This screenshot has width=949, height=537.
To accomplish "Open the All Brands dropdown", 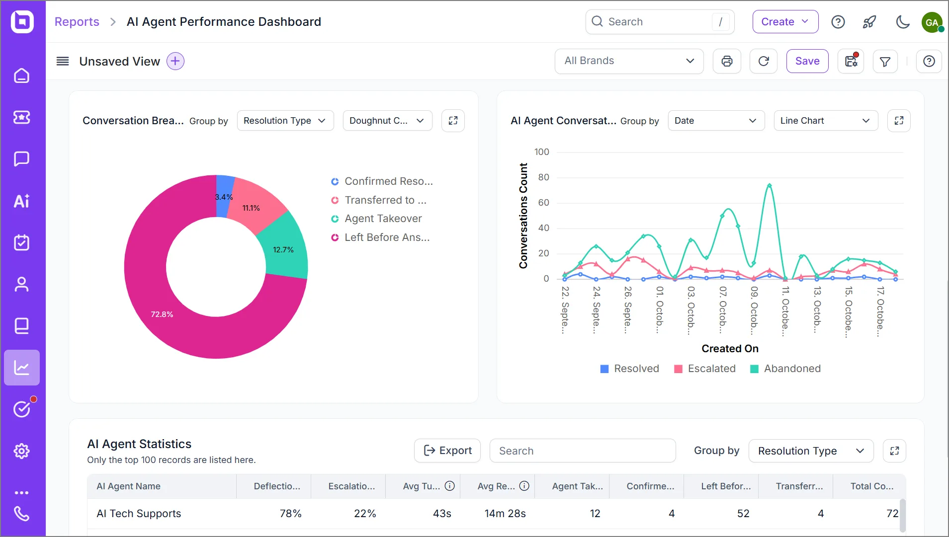I will (629, 61).
